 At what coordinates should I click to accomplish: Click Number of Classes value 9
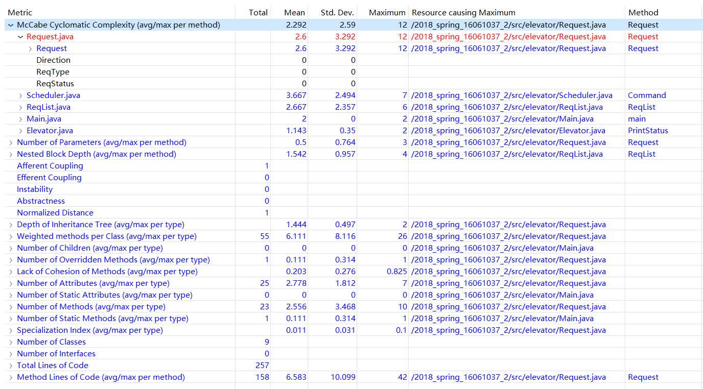267,342
